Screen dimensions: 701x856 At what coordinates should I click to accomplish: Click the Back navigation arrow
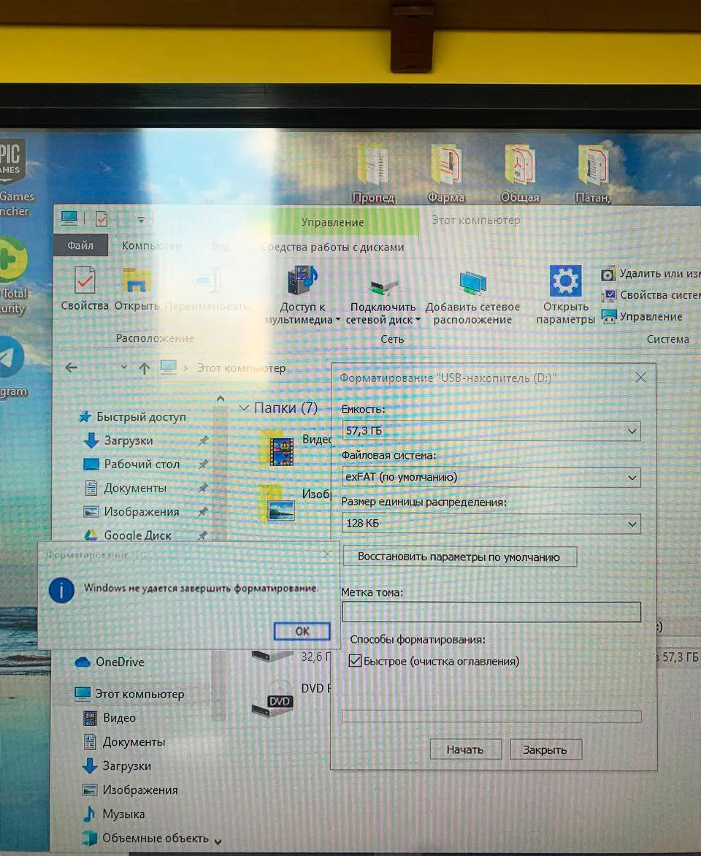pyautogui.click(x=71, y=367)
